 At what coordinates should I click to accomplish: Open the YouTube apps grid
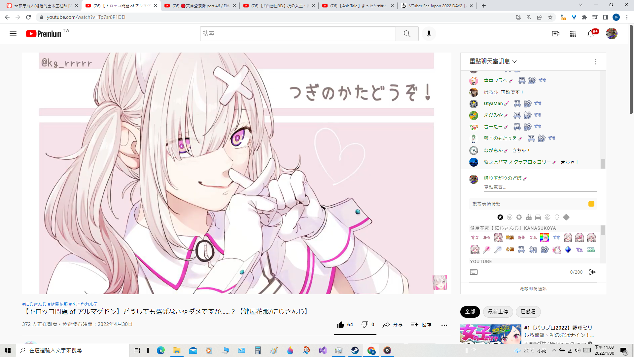(x=573, y=34)
